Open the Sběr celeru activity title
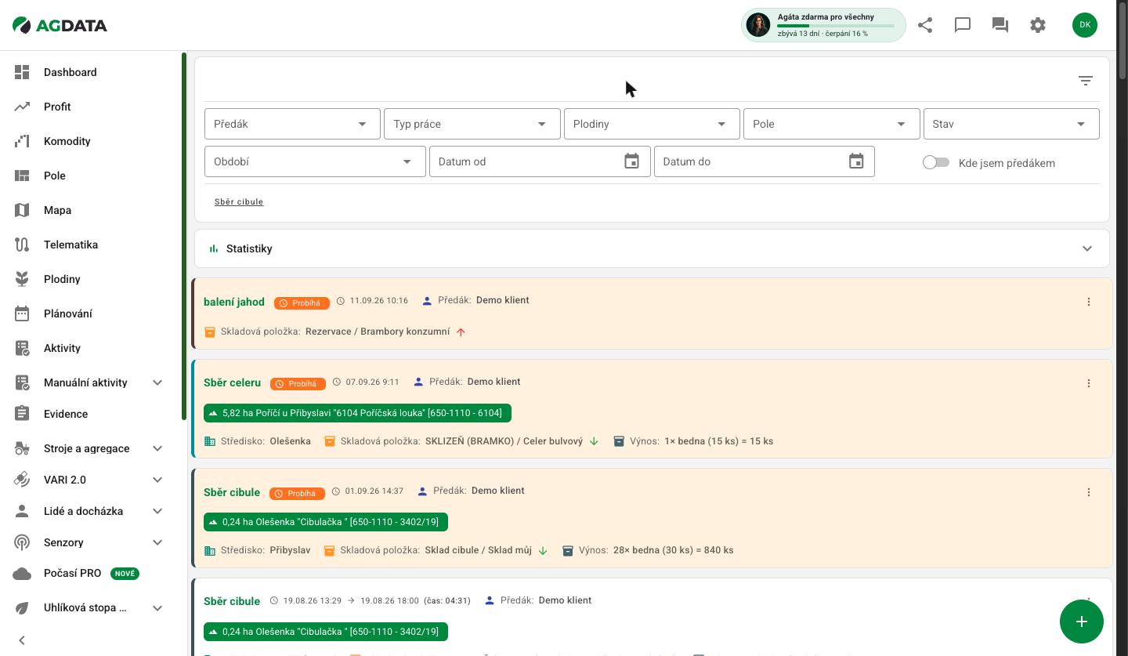The image size is (1128, 656). pos(232,382)
